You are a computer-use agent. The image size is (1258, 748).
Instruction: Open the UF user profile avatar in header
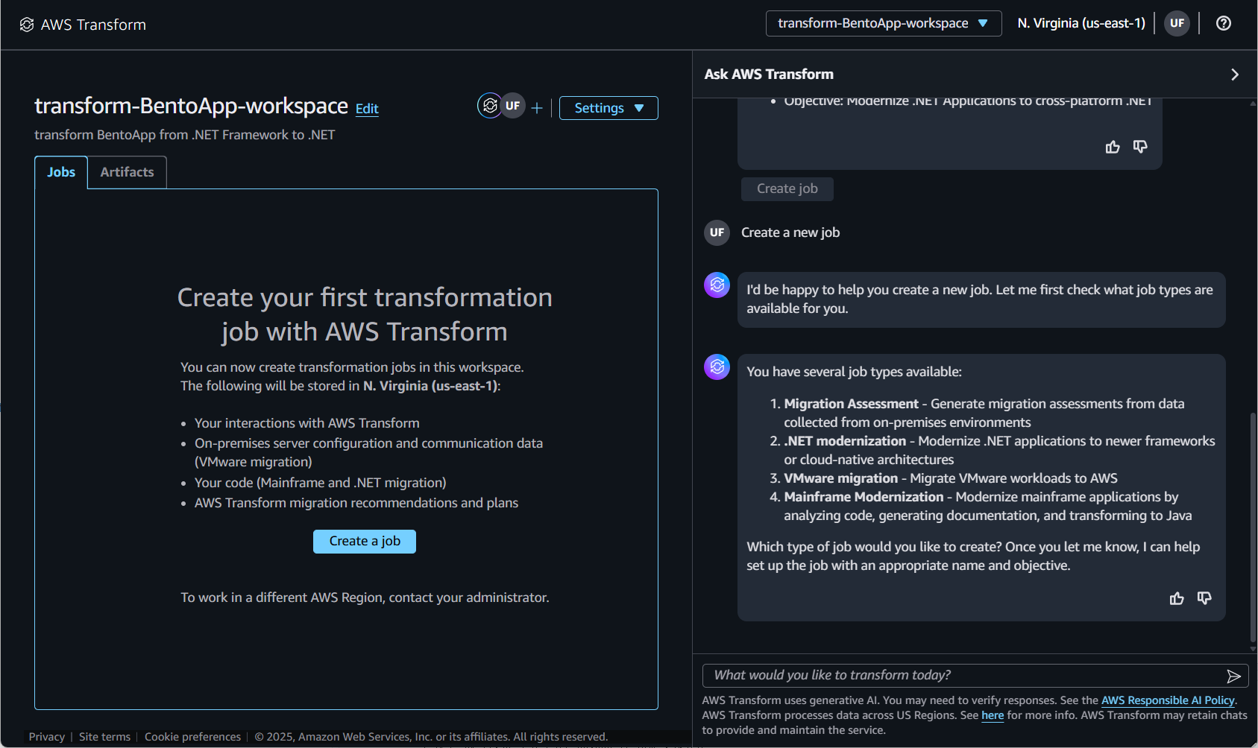1177,23
